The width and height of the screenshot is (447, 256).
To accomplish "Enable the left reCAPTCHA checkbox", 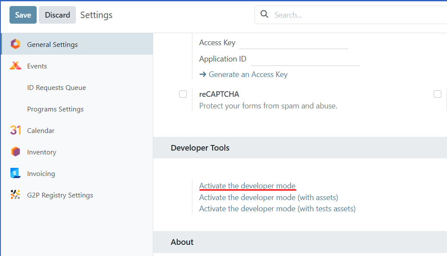I will tap(183, 94).
